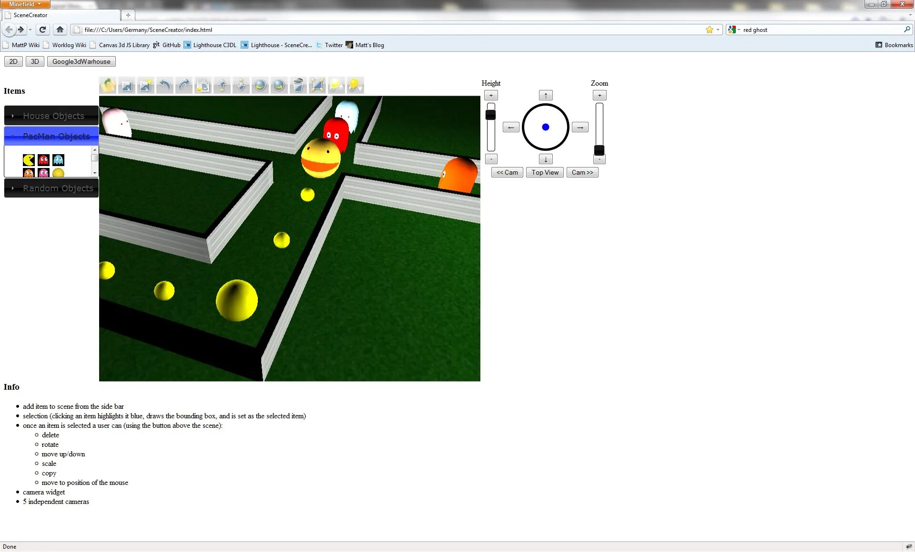This screenshot has height=552, width=915.
Task: Switch to next camera with Cam >>
Action: 582,172
